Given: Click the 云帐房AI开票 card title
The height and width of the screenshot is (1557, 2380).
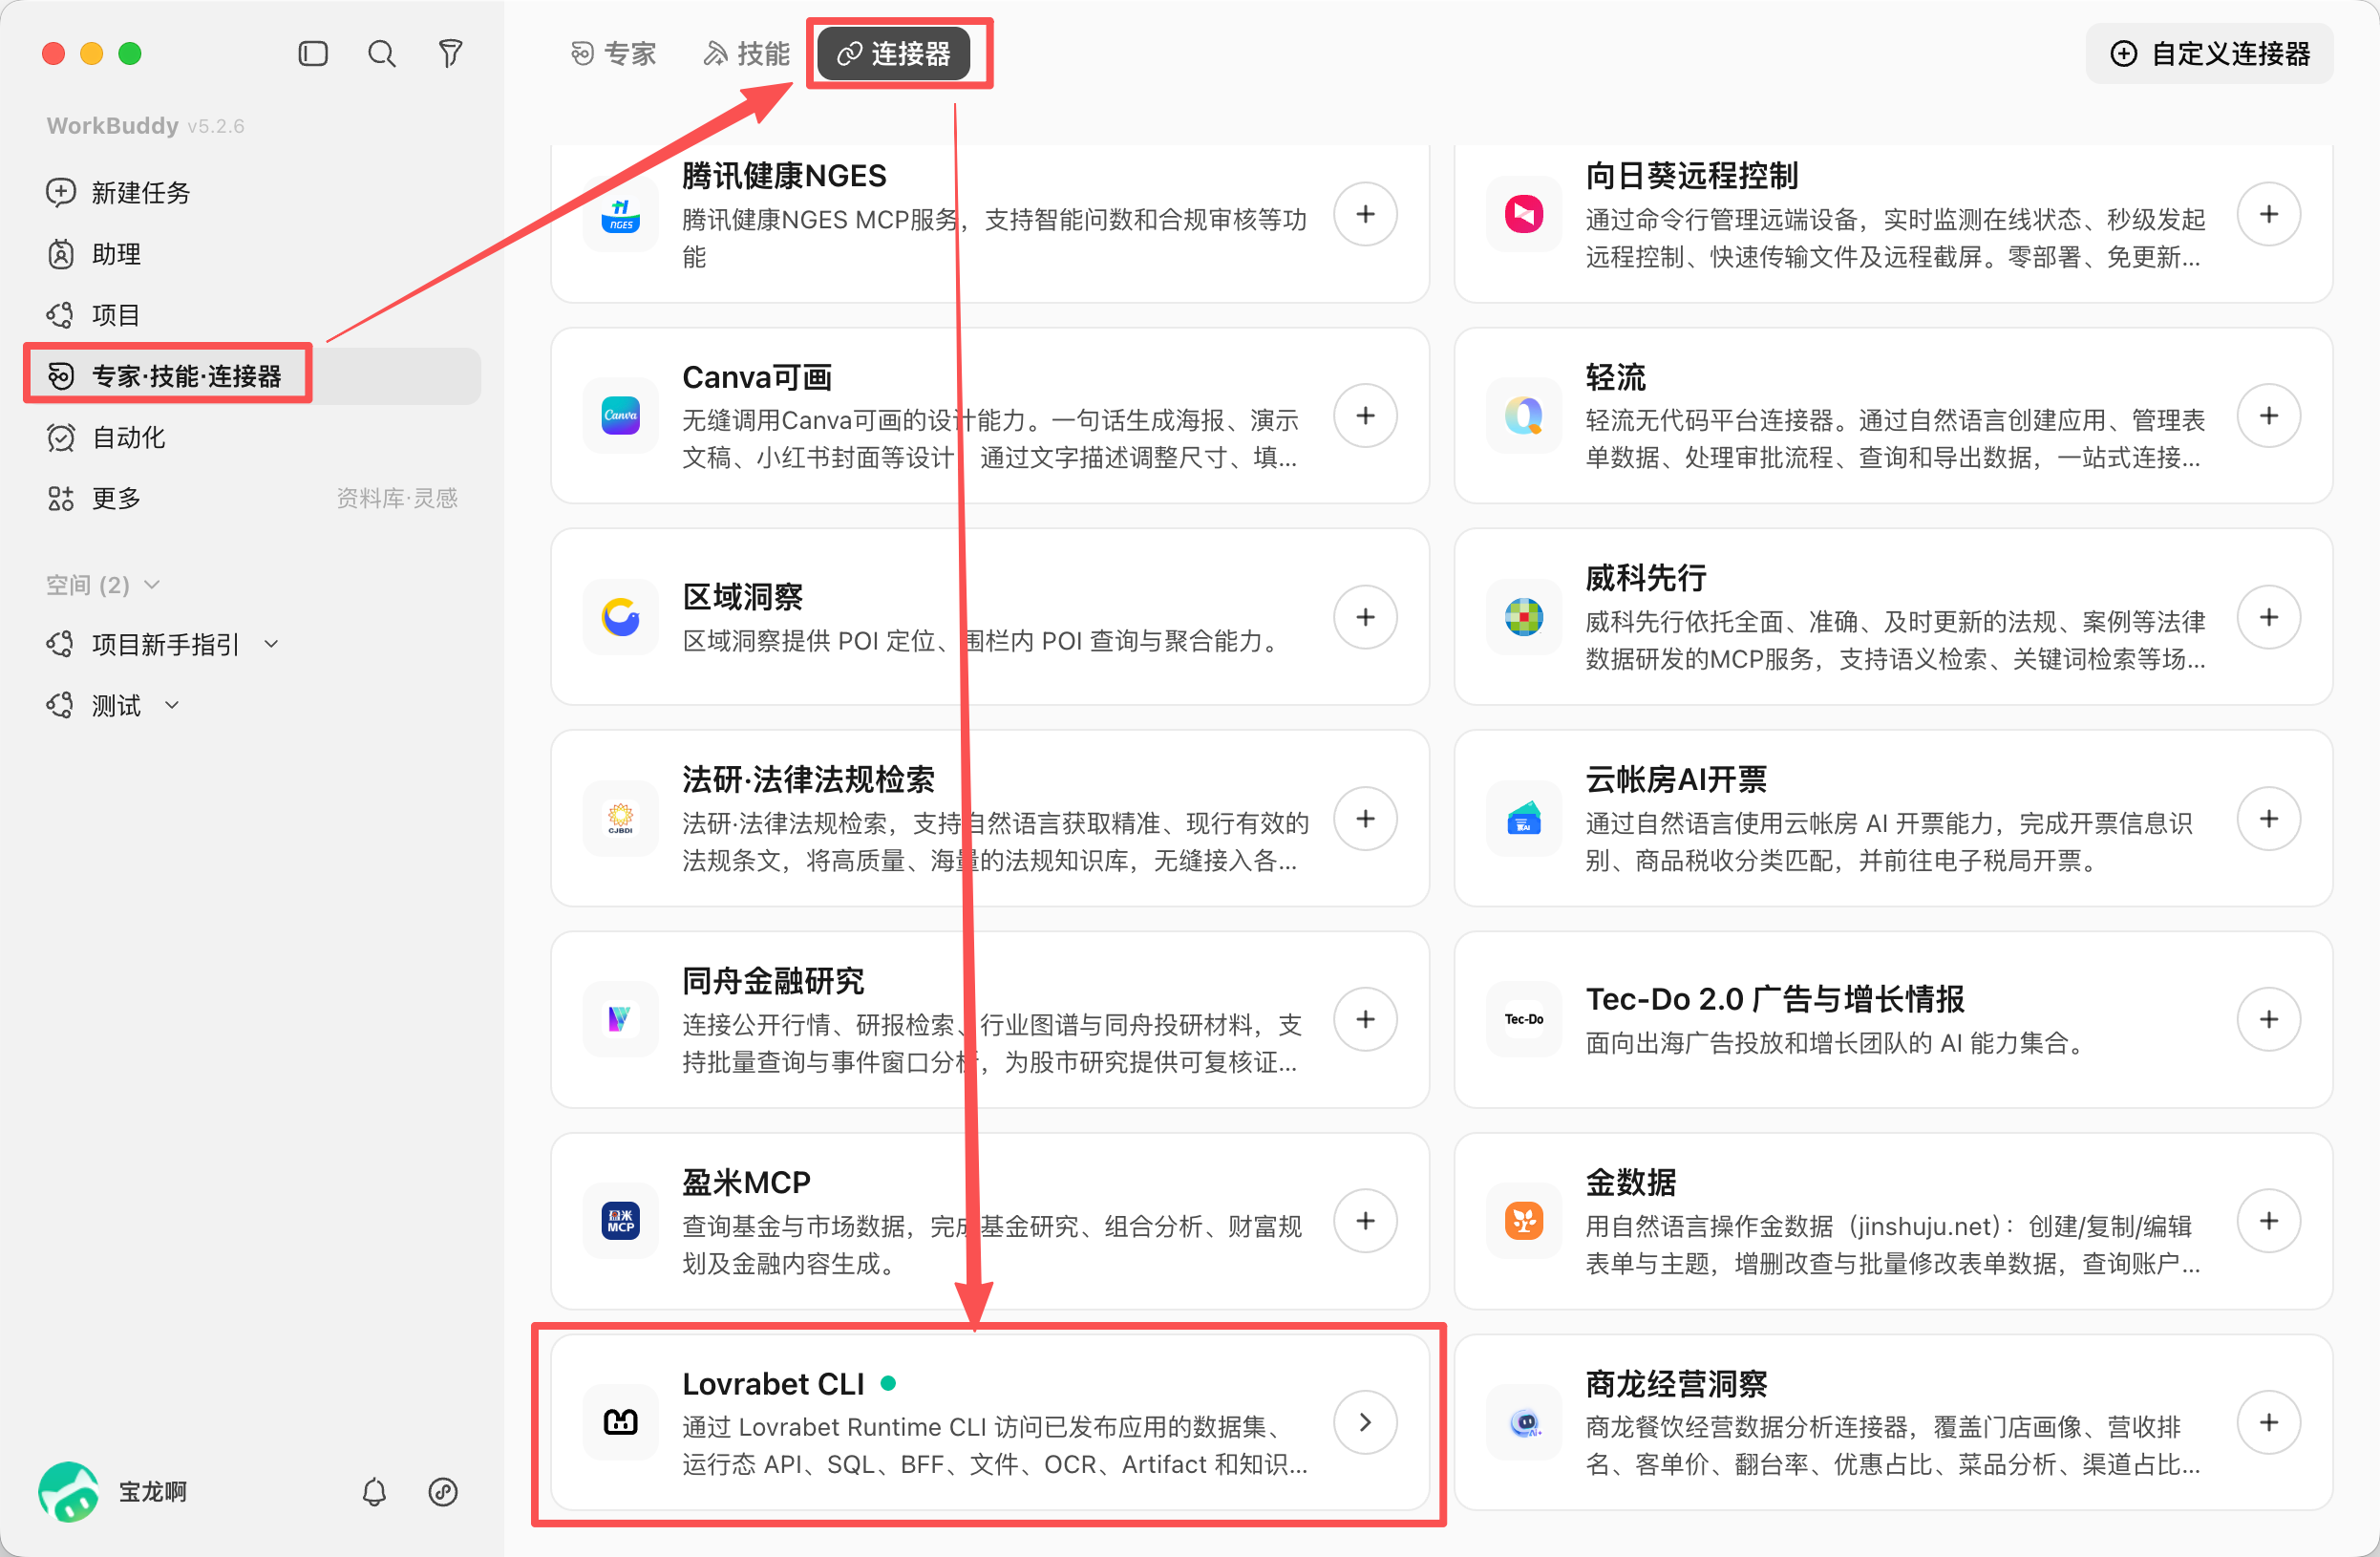Looking at the screenshot, I should click(x=1675, y=779).
